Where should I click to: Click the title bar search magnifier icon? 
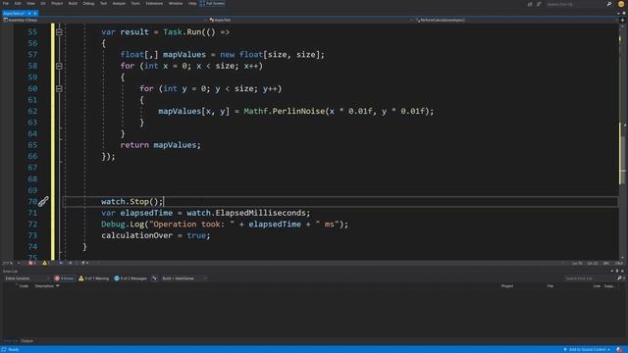[x=608, y=4]
